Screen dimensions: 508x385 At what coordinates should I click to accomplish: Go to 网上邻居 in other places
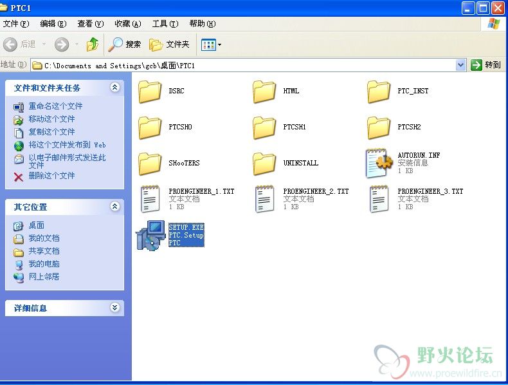point(44,277)
